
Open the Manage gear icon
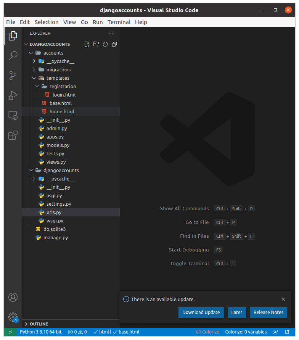(x=13, y=317)
